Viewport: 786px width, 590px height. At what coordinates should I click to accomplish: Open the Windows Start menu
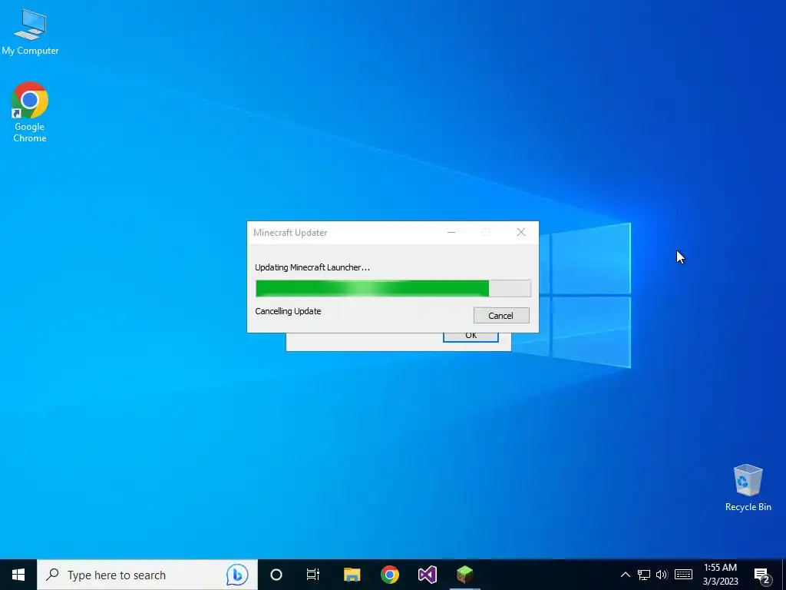(x=18, y=575)
